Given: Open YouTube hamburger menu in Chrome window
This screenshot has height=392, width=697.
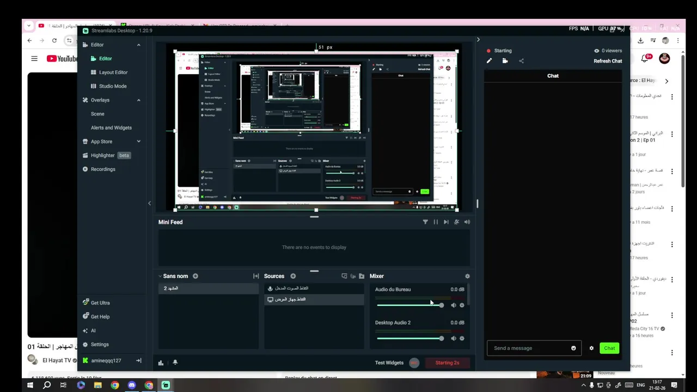Looking at the screenshot, I should (34, 58).
